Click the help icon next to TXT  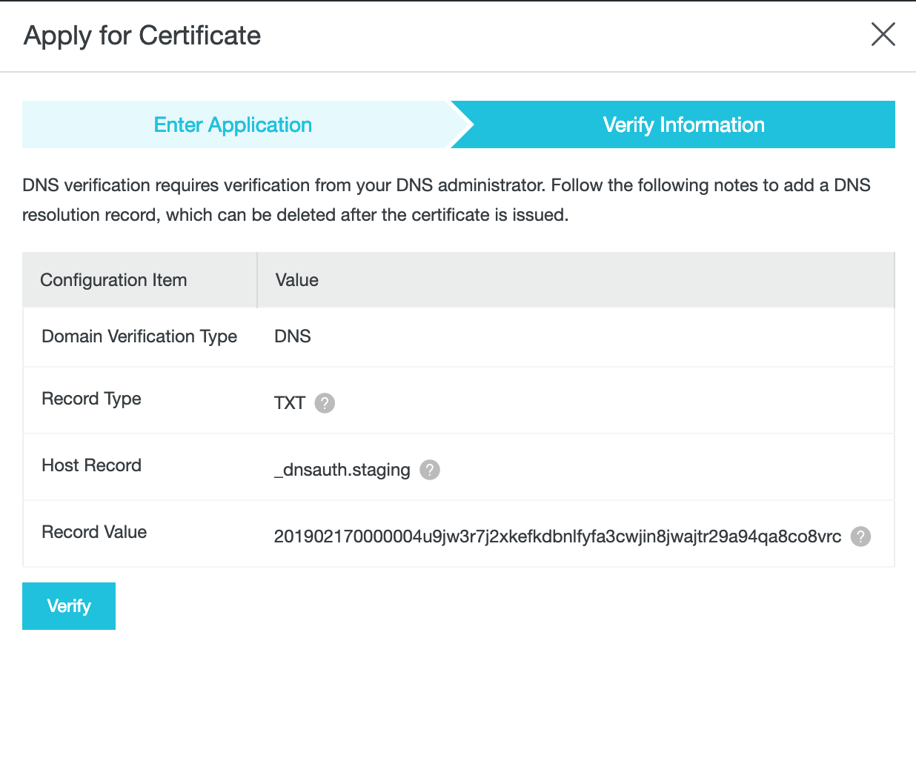click(x=325, y=403)
